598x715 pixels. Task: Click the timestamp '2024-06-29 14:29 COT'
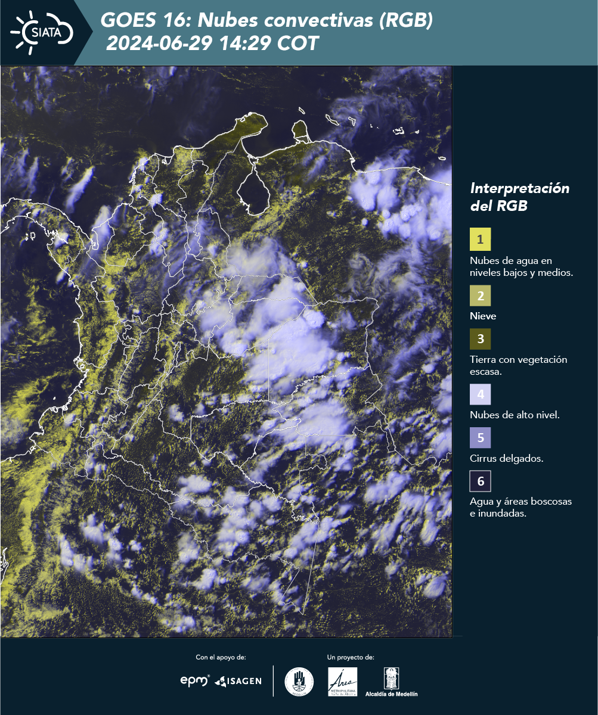pos(212,43)
